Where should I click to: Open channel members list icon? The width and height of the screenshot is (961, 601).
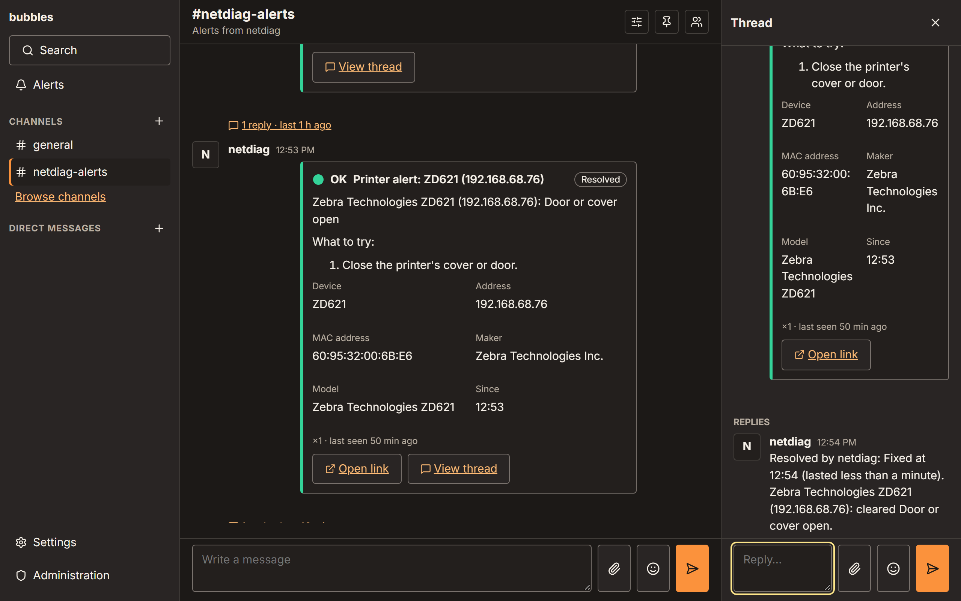click(x=696, y=22)
